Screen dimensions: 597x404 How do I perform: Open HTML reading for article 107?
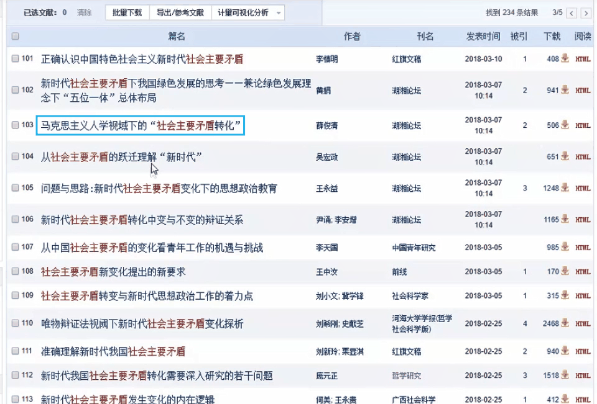(583, 248)
